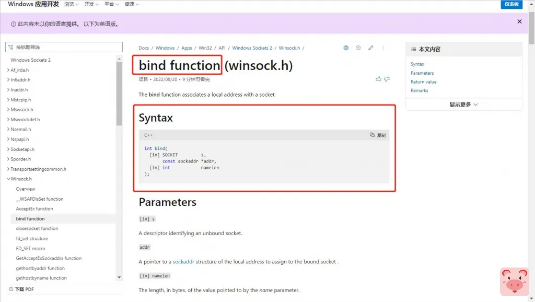Go to Windows Sockets 2 breadcrumb link
Image resolution: width=535 pixels, height=302 pixels.
[x=252, y=48]
